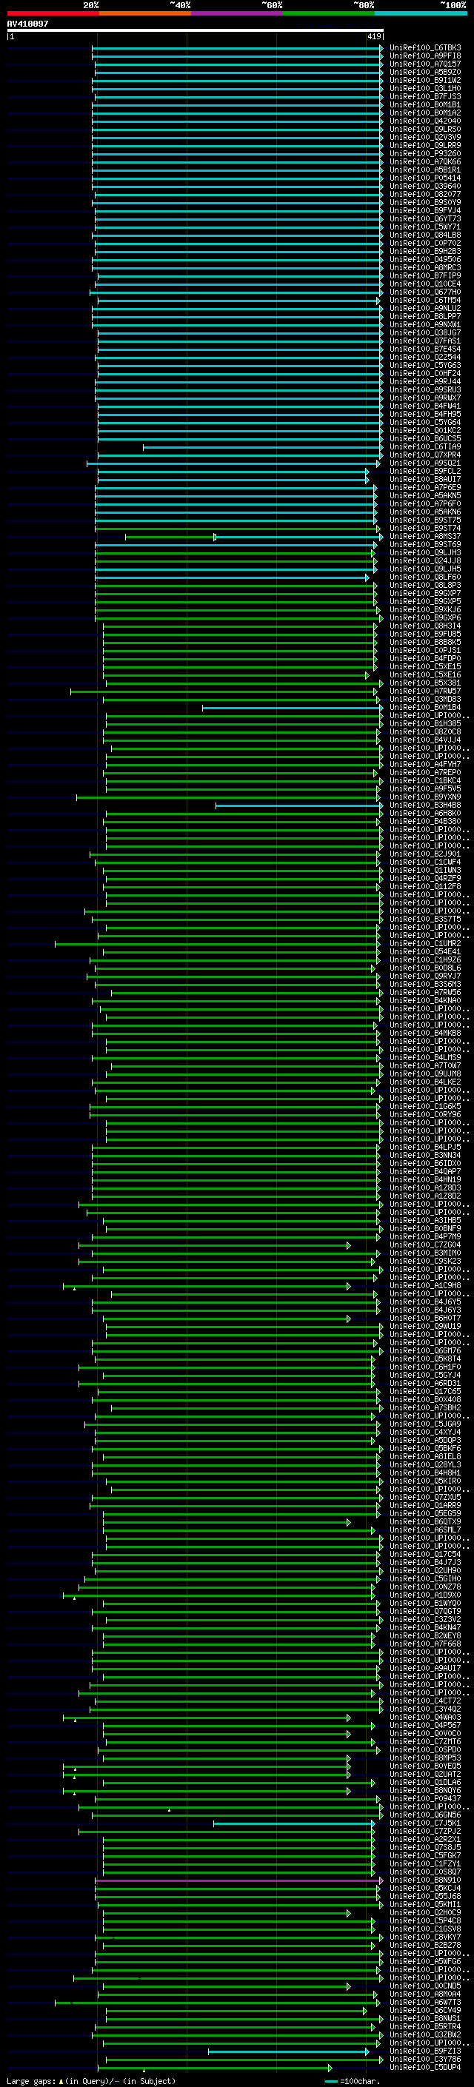474x2087 pixels.
Task: Open hit UniRef100_Q42040
Action: pos(424,121)
